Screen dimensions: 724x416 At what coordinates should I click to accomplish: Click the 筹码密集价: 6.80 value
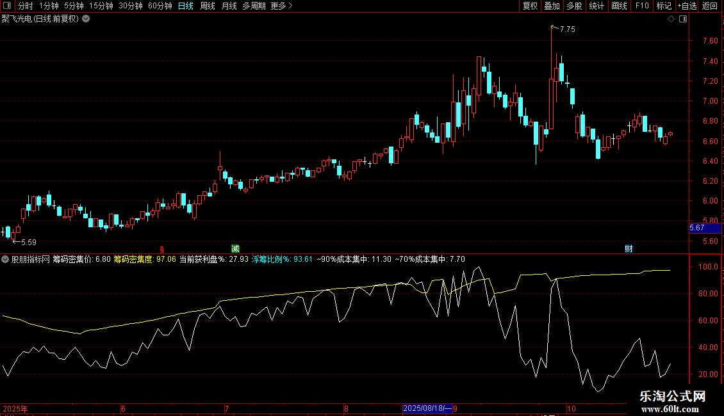point(82,259)
